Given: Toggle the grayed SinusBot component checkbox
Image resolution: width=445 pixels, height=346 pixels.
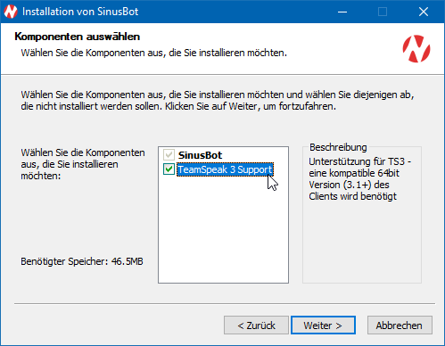Looking at the screenshot, I should [169, 155].
